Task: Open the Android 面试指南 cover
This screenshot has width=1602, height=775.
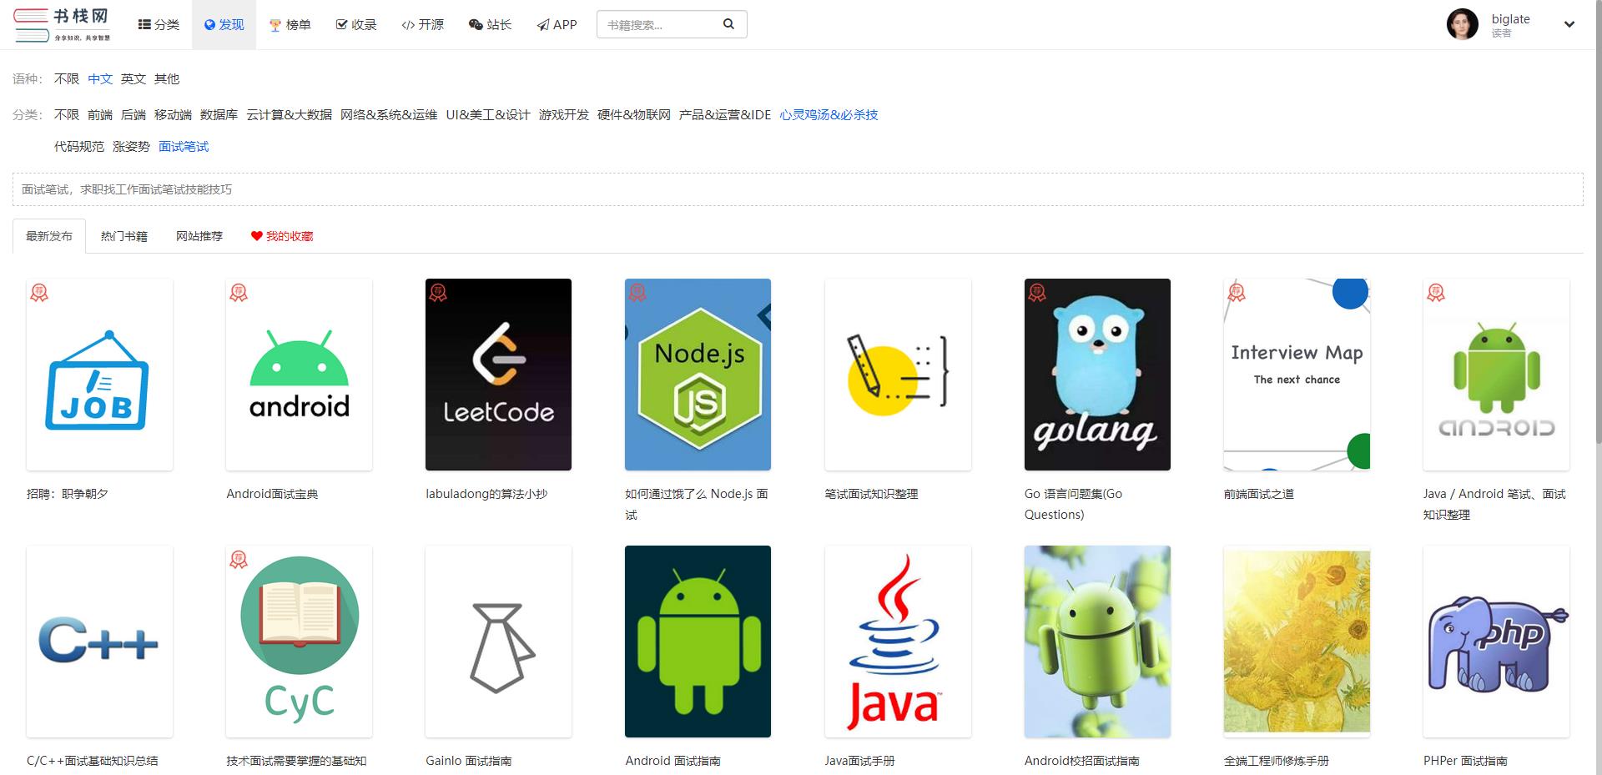Action: [x=698, y=642]
